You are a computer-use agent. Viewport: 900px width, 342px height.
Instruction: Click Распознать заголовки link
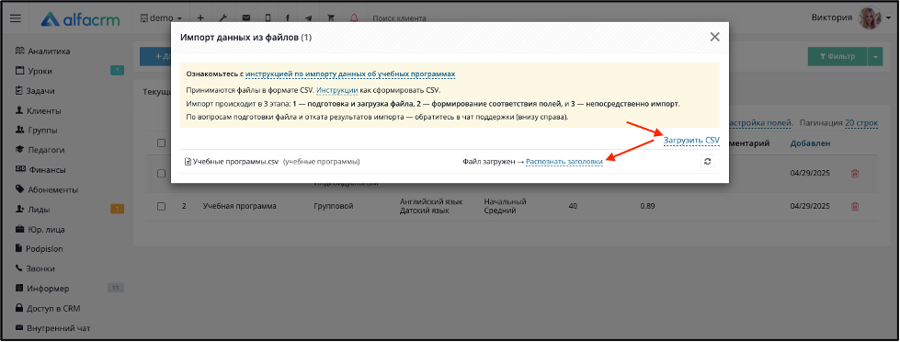[x=564, y=162]
